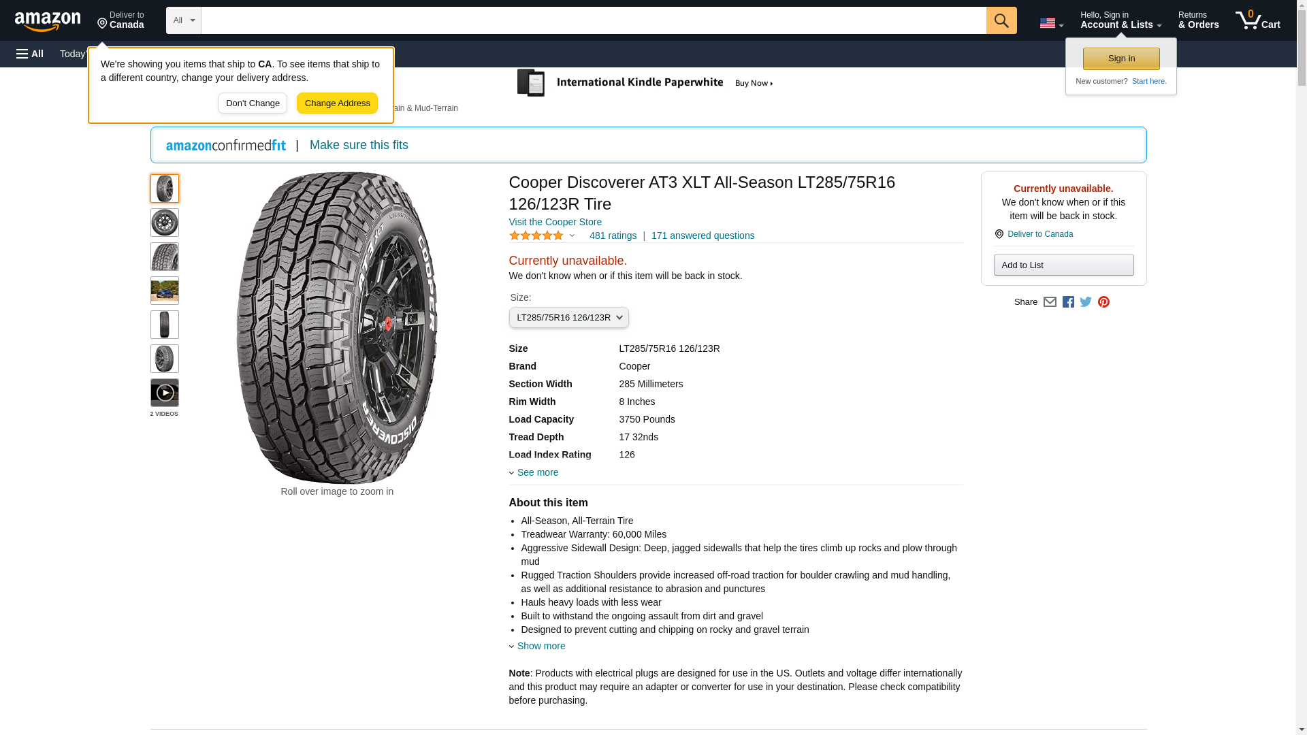This screenshot has height=735, width=1307.
Task: Open the search category All dropdown
Action: (183, 20)
